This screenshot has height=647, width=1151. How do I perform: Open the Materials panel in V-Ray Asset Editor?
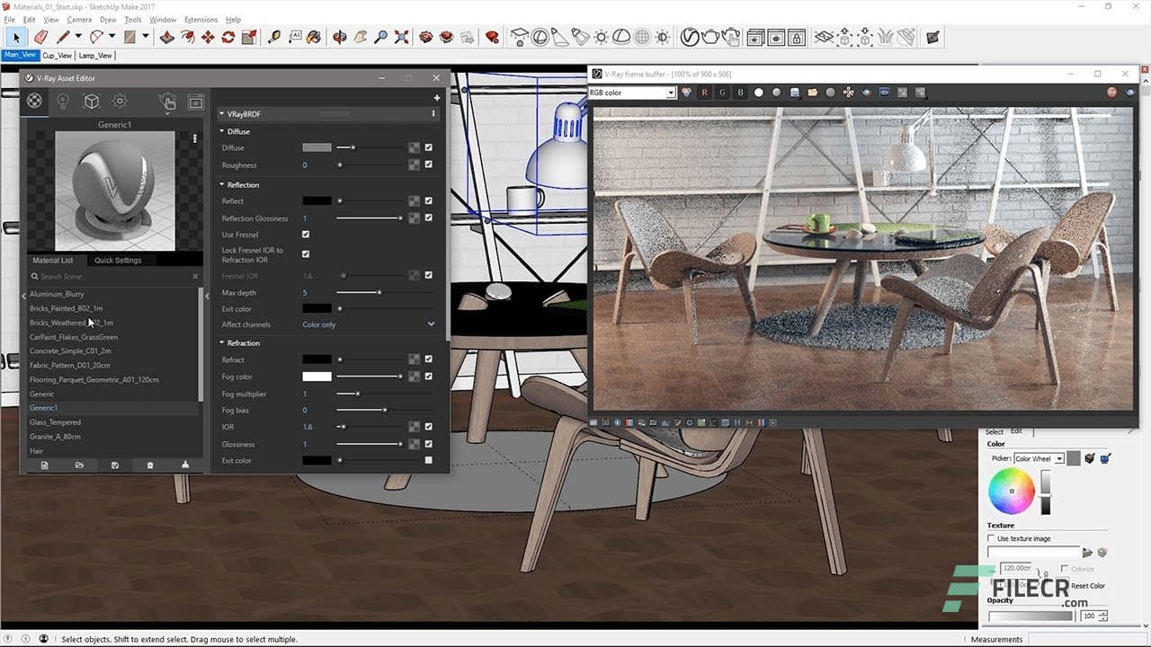click(34, 101)
